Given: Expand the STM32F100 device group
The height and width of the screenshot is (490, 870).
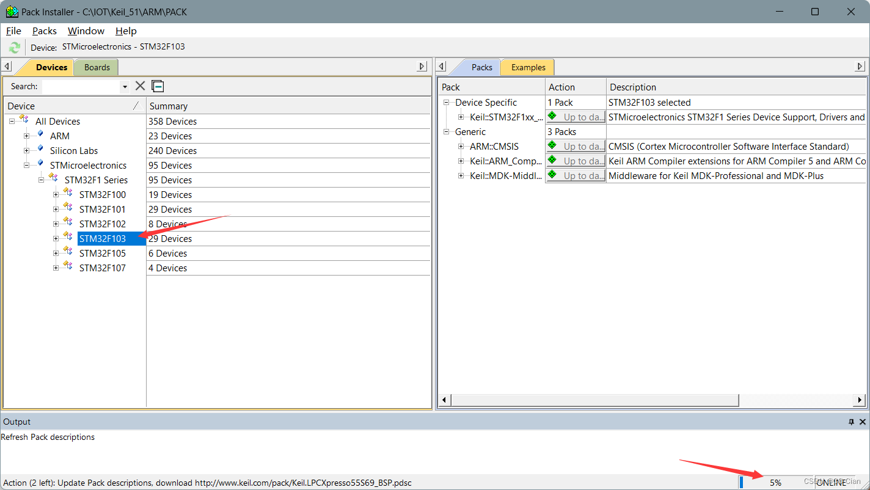Looking at the screenshot, I should [x=56, y=194].
